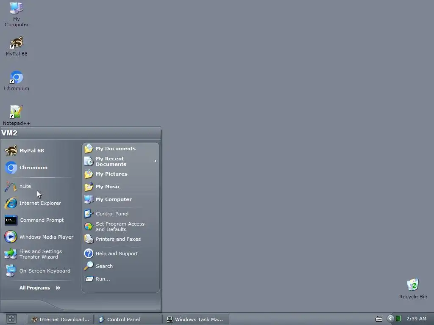Click the clock showing 2:39 AM
Screen dimensions: 434x325
click(x=416, y=319)
